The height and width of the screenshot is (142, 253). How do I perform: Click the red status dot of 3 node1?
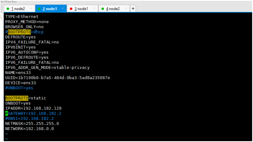coord(71,9)
